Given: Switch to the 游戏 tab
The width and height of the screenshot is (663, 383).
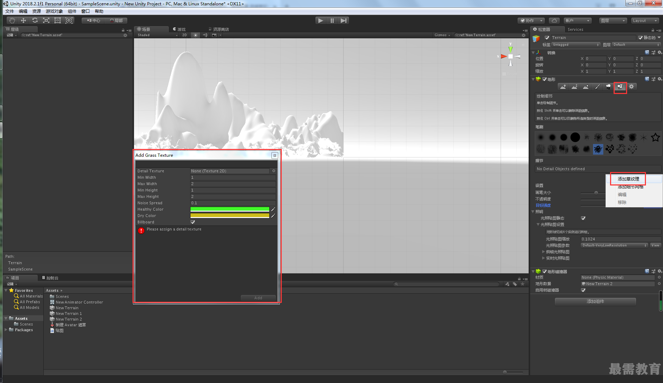Looking at the screenshot, I should pos(179,29).
